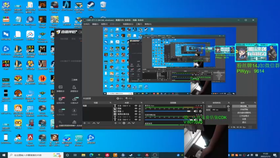Mute the 麦克风/Aux speaker icon in mixer
280x158 pixels.
pos(196,111)
